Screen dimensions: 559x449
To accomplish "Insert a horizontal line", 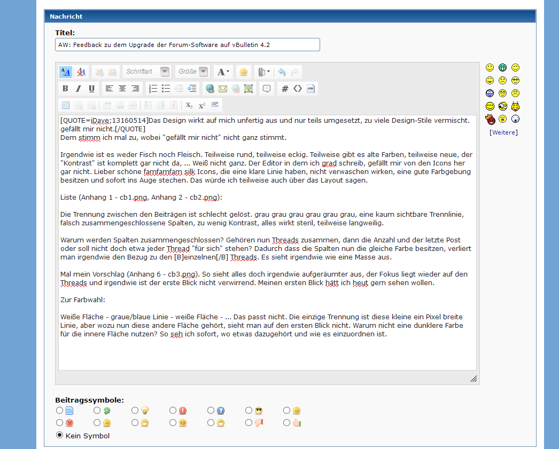I will click(x=215, y=105).
